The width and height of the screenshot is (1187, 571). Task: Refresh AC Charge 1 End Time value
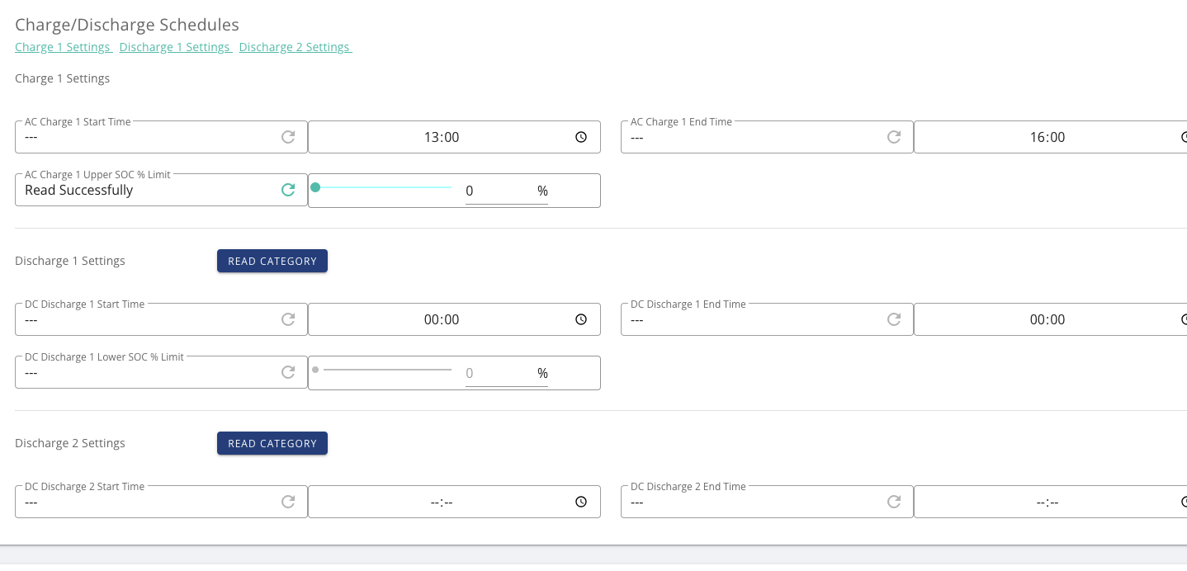(894, 137)
